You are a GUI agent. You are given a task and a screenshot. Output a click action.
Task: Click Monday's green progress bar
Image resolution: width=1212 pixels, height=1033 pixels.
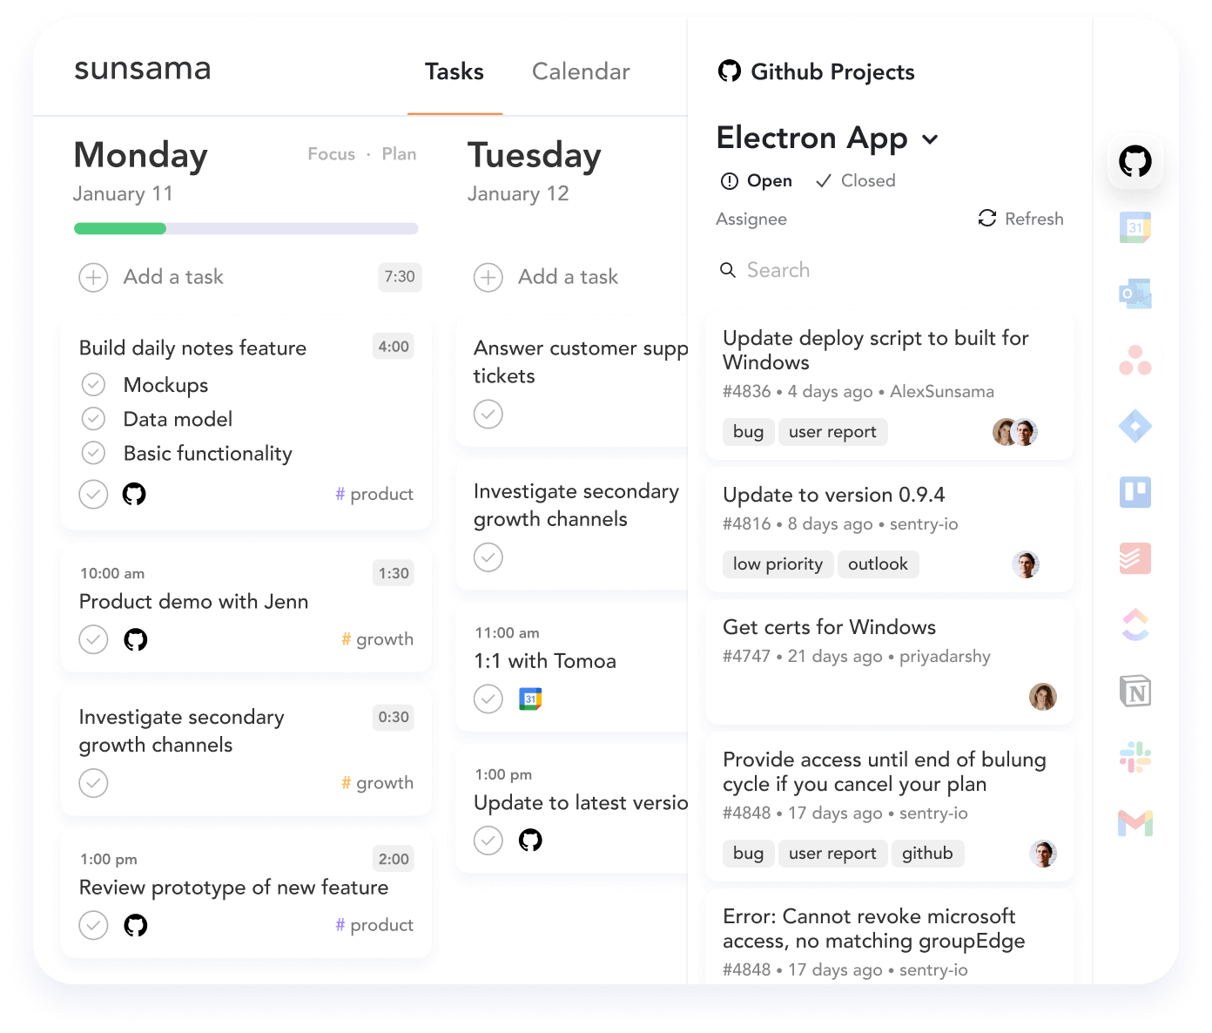pyautogui.click(x=120, y=228)
